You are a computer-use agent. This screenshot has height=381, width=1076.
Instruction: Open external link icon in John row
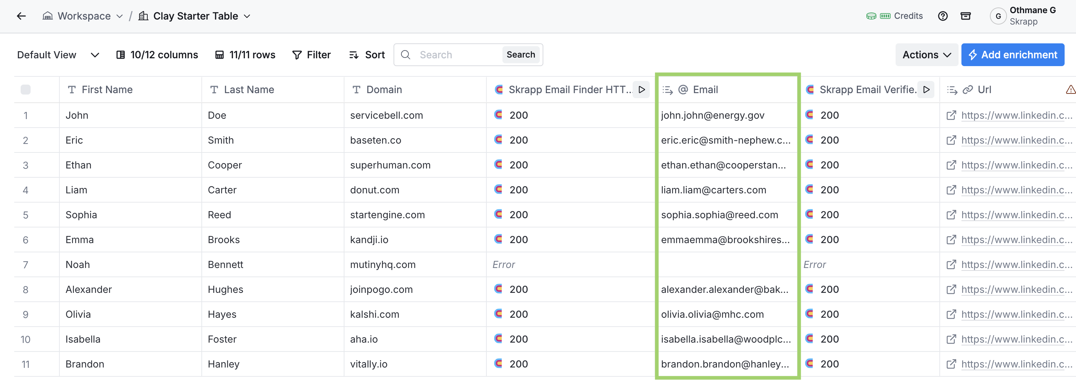(x=951, y=116)
